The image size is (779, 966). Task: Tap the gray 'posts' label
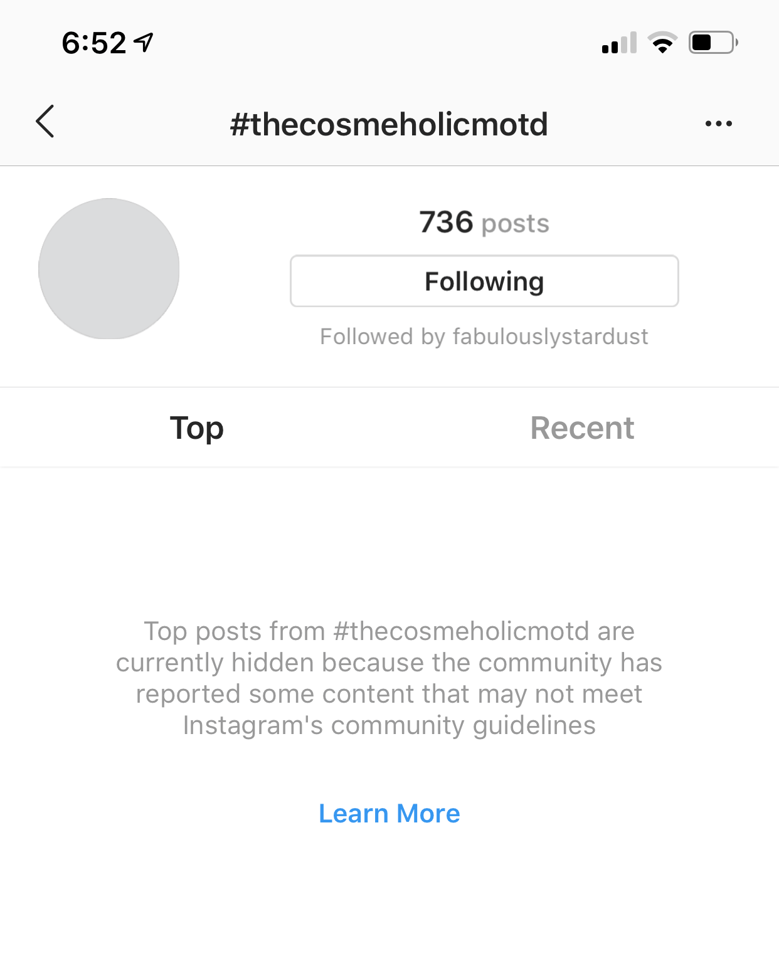point(516,224)
